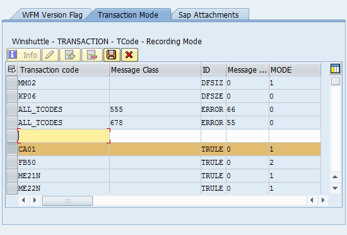Screen dimensions: 347x235
Task: Select the Transaction Mode tab
Action: 128,15
